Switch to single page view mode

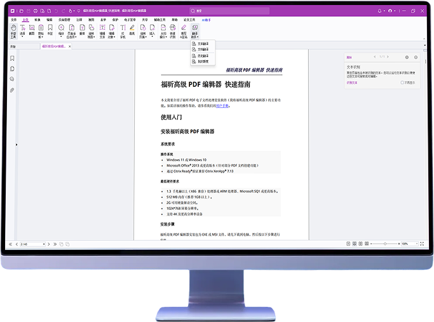tap(348, 244)
